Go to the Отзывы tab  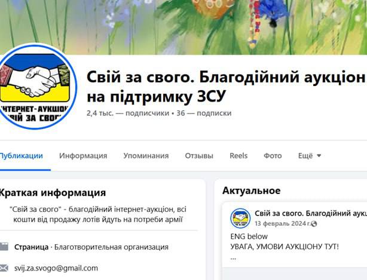pyautogui.click(x=199, y=156)
